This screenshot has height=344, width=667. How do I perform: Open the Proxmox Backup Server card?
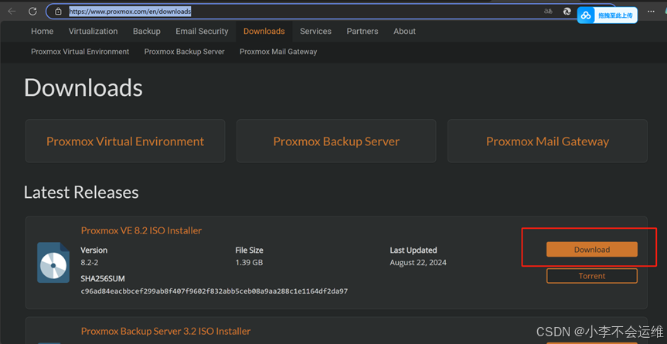[336, 141]
